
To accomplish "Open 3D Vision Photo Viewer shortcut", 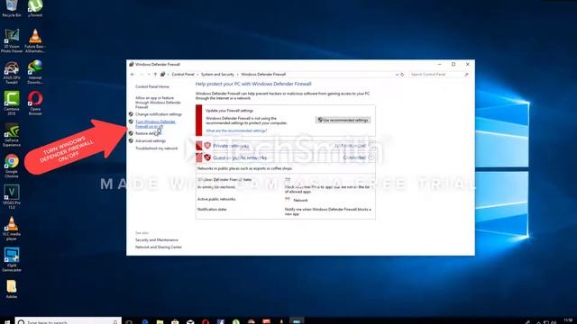I will (12, 40).
